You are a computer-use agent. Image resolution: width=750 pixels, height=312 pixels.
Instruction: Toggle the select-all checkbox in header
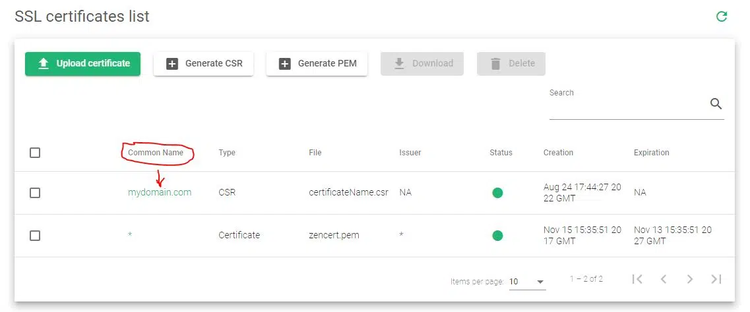pyautogui.click(x=35, y=153)
